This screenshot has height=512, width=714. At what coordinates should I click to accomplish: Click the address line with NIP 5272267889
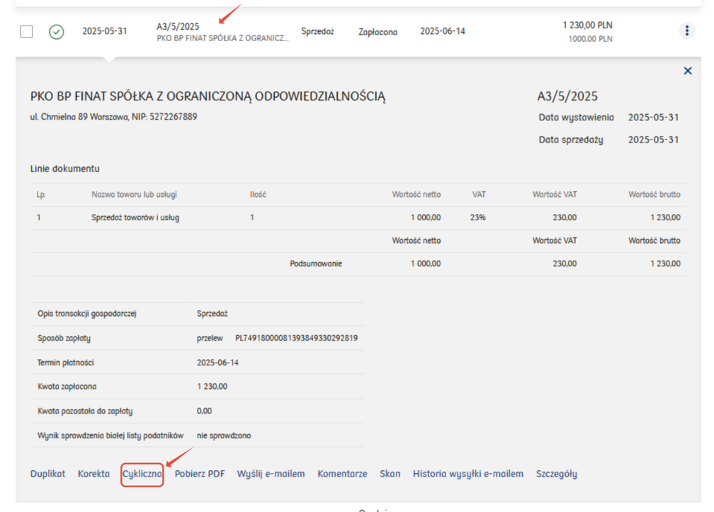(113, 117)
